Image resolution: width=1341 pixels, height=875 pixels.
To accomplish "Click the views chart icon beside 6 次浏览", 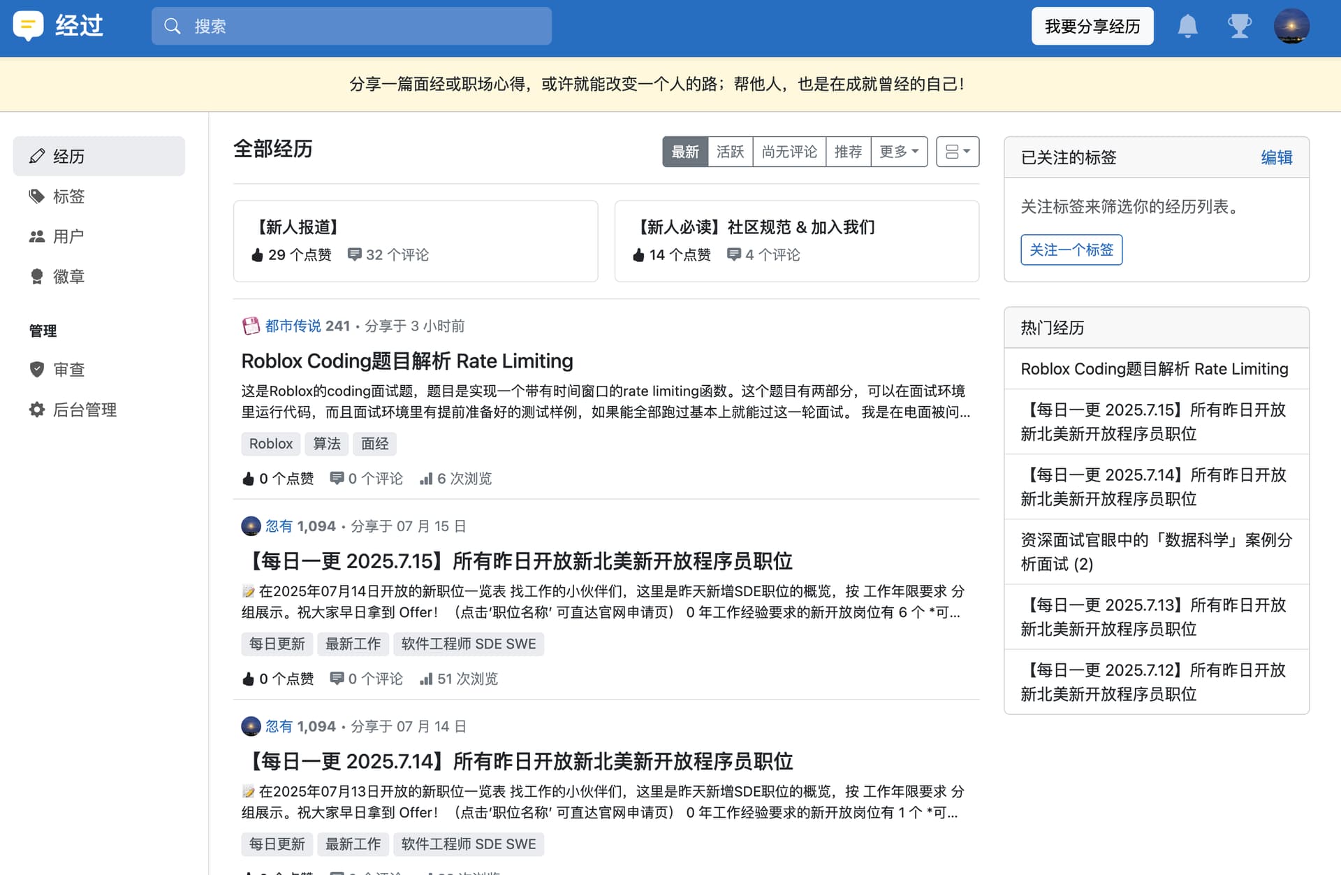I will tap(426, 479).
